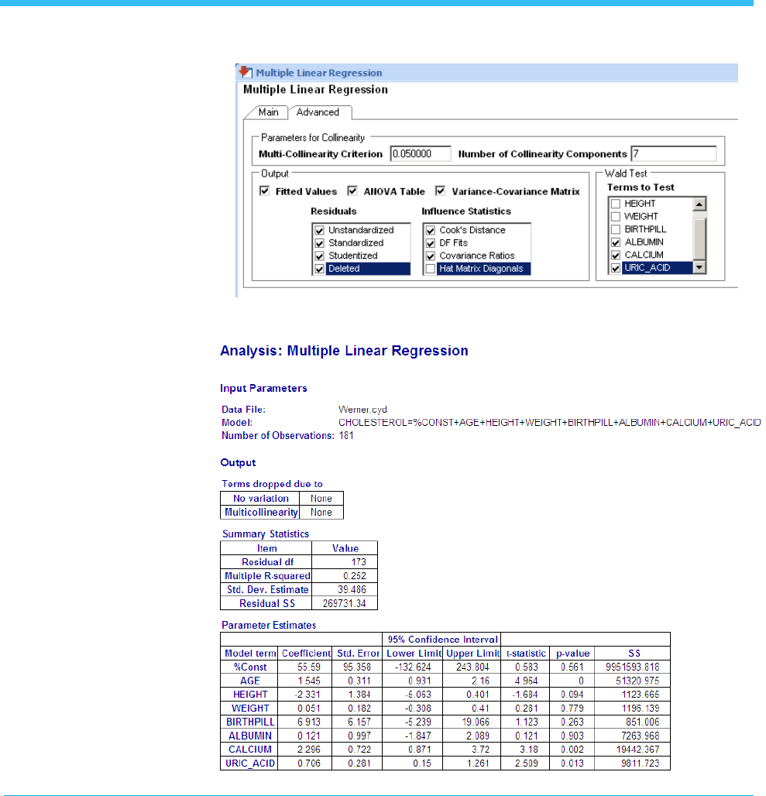This screenshot has height=796, width=766.
Task: Click the Number of Collinearity Components field
Action: pyautogui.click(x=674, y=154)
